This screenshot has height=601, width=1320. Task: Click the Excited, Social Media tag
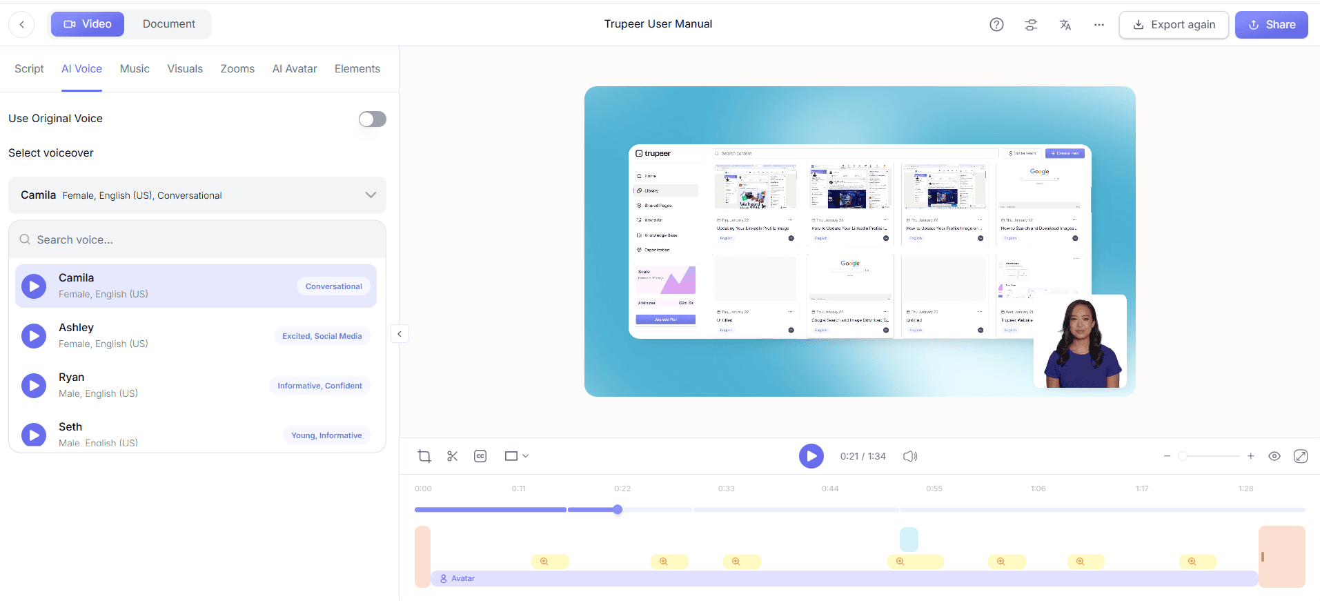322,336
